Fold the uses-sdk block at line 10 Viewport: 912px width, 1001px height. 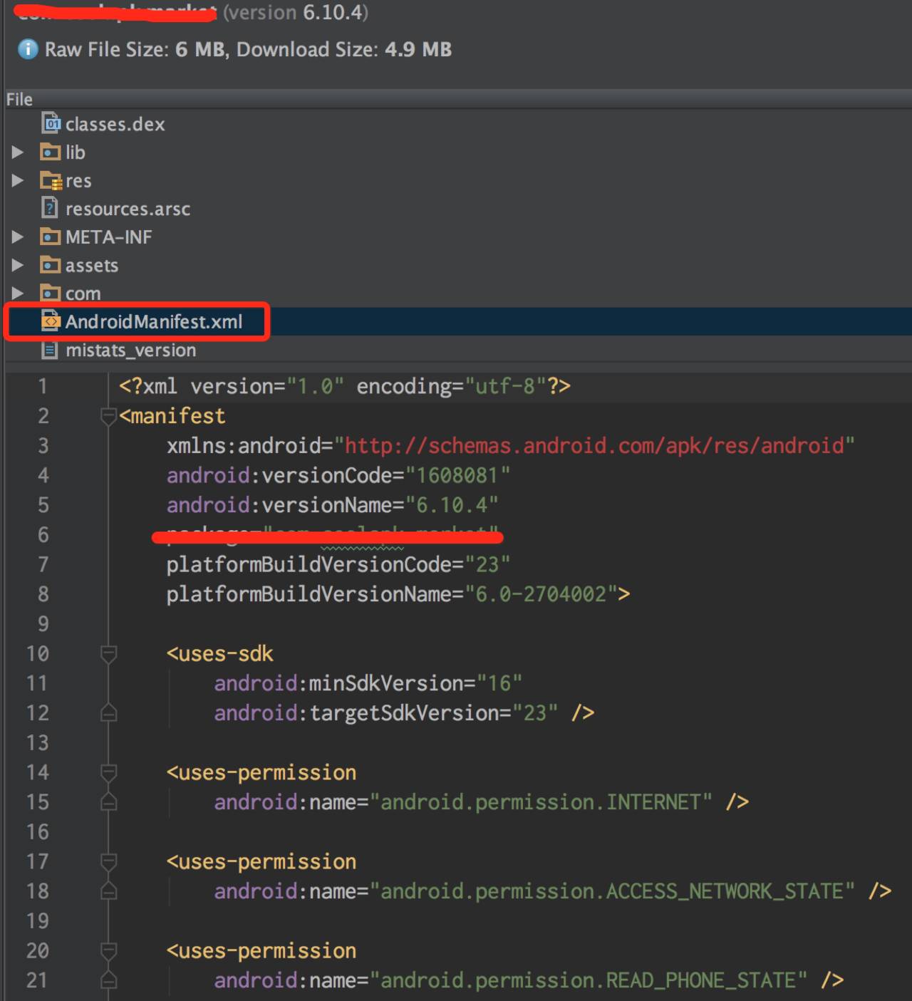click(108, 654)
